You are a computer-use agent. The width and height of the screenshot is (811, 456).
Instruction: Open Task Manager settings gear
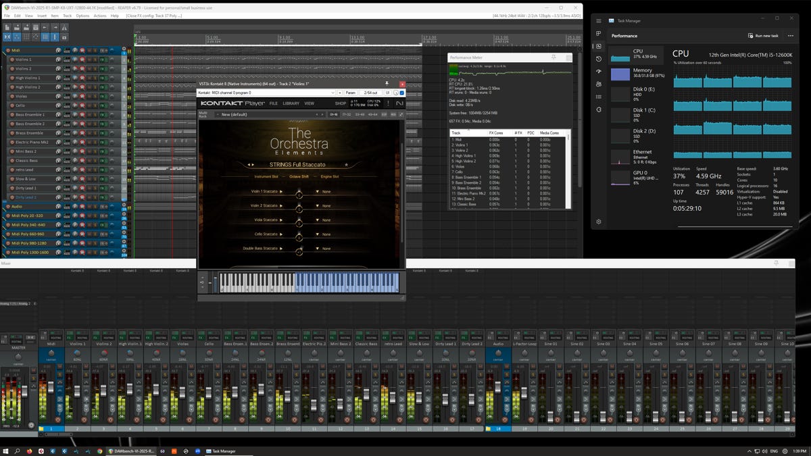click(599, 222)
